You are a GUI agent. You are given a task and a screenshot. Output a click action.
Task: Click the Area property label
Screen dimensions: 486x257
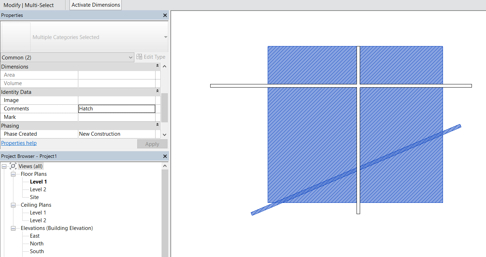click(x=10, y=75)
